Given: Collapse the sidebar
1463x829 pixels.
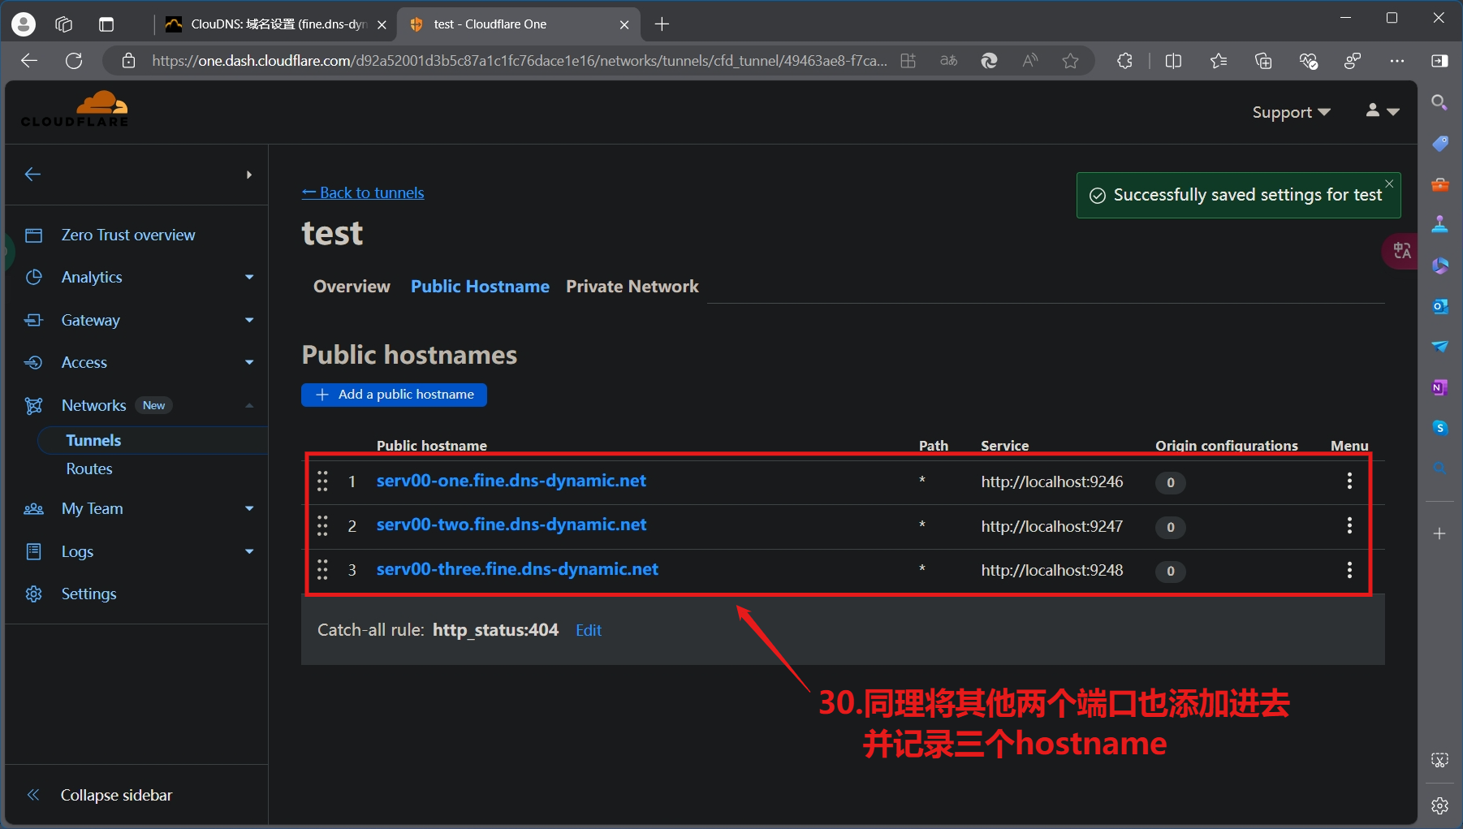Looking at the screenshot, I should [100, 795].
